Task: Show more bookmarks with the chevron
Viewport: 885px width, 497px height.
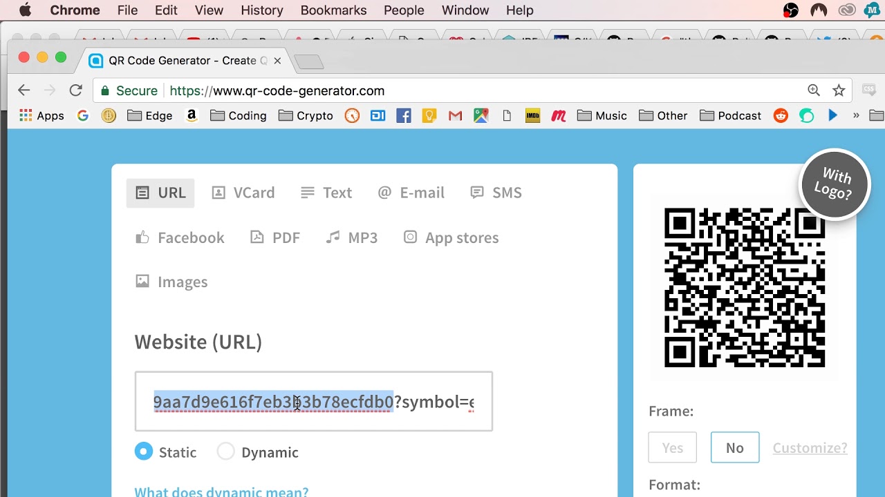Action: point(856,116)
